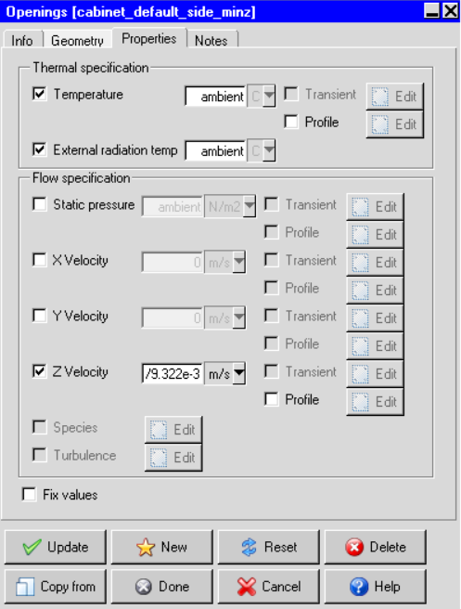This screenshot has width=461, height=609.
Task: Click the red Delete button
Action: pos(375,547)
